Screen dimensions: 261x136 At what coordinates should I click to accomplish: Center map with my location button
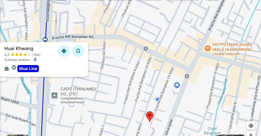tap(251, 126)
